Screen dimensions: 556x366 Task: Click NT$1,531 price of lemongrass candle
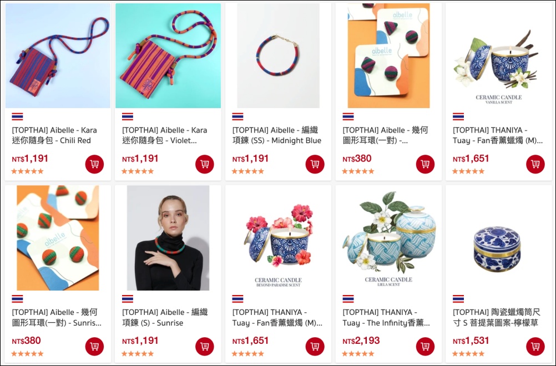pos(471,341)
